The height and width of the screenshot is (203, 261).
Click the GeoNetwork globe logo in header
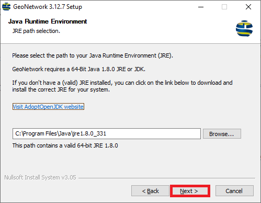(244, 28)
